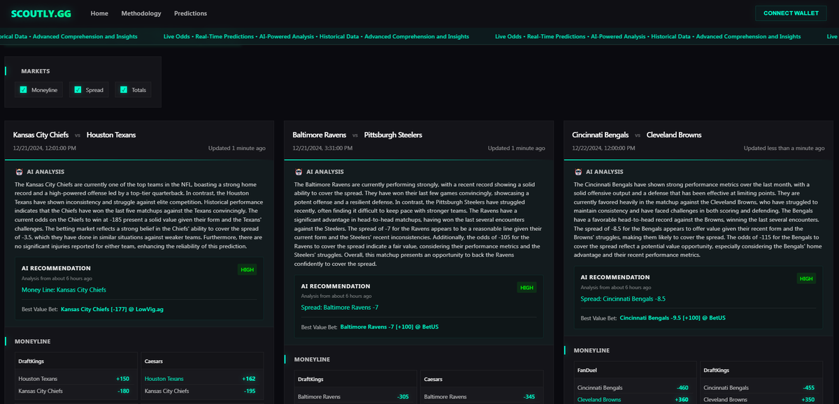
Task: Select Cleveland Browns team name heading
Action: pyautogui.click(x=674, y=135)
